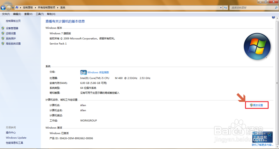Click the 更改设置 link

click(258, 105)
